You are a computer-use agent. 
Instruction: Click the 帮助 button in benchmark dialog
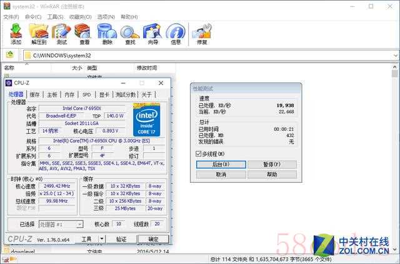272,175
